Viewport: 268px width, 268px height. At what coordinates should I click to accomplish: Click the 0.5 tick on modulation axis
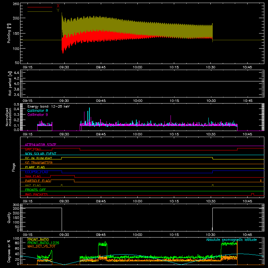(16, 105)
